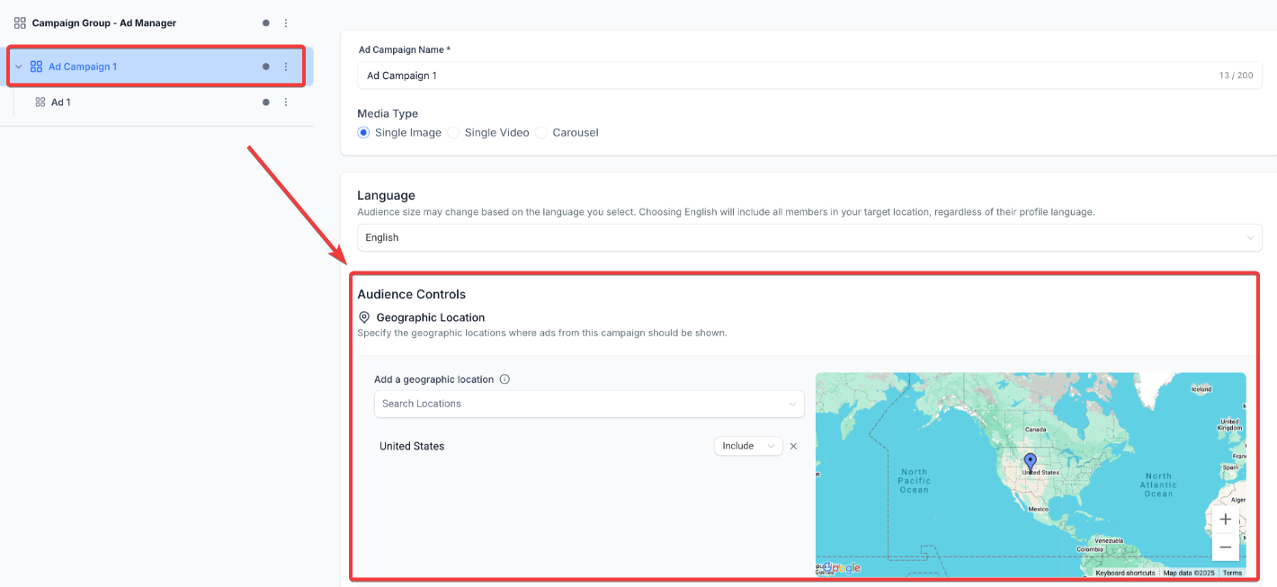
Task: Zoom in on the map
Action: pyautogui.click(x=1225, y=520)
